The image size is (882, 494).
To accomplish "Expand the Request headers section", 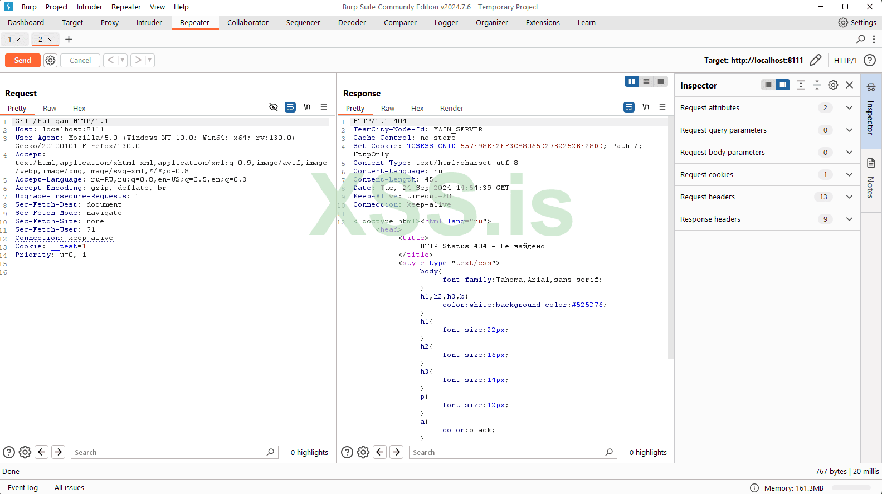I will tap(849, 197).
